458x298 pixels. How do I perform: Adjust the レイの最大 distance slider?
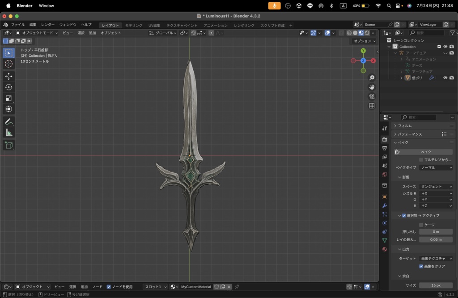click(435, 239)
